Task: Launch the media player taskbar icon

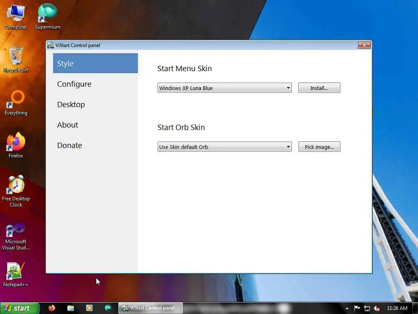Action: coord(89,308)
